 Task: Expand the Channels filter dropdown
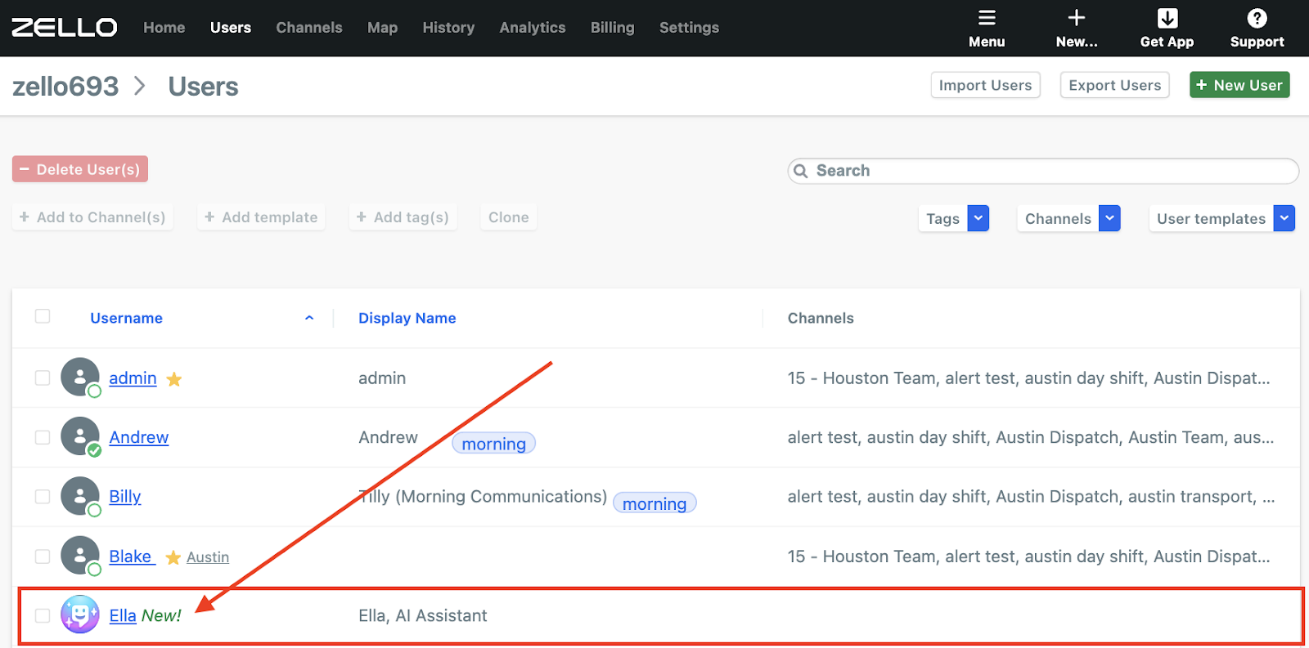coord(1109,218)
